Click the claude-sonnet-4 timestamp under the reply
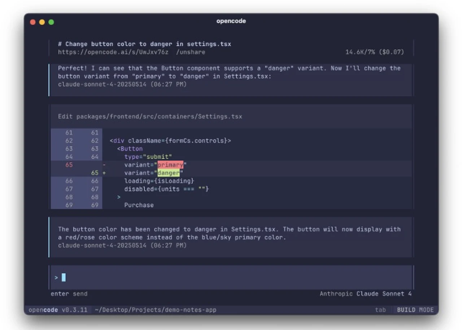This screenshot has height=330, width=462. [x=122, y=245]
